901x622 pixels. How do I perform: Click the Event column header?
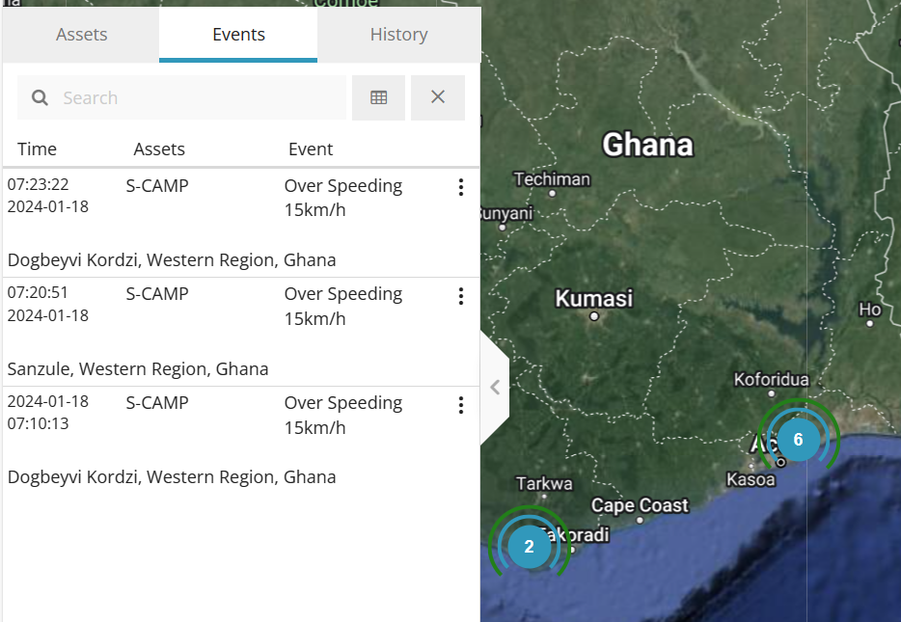(x=311, y=149)
